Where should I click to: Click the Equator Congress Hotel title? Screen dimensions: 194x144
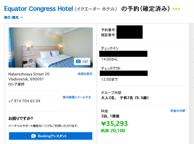click(39, 9)
